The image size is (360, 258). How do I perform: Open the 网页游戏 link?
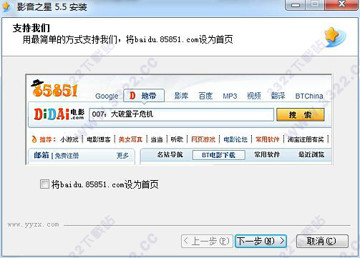point(203,139)
